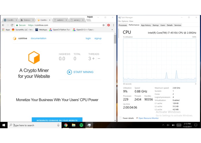This screenshot has width=201, height=143.
Task: Open the Startup tab
Action: coord(156,25)
